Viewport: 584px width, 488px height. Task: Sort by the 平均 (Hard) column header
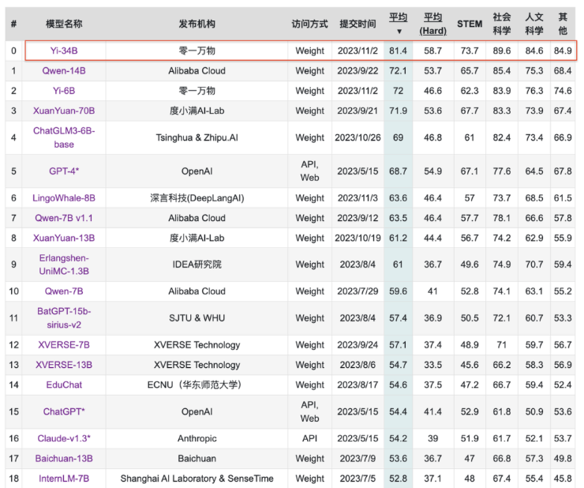point(432,24)
